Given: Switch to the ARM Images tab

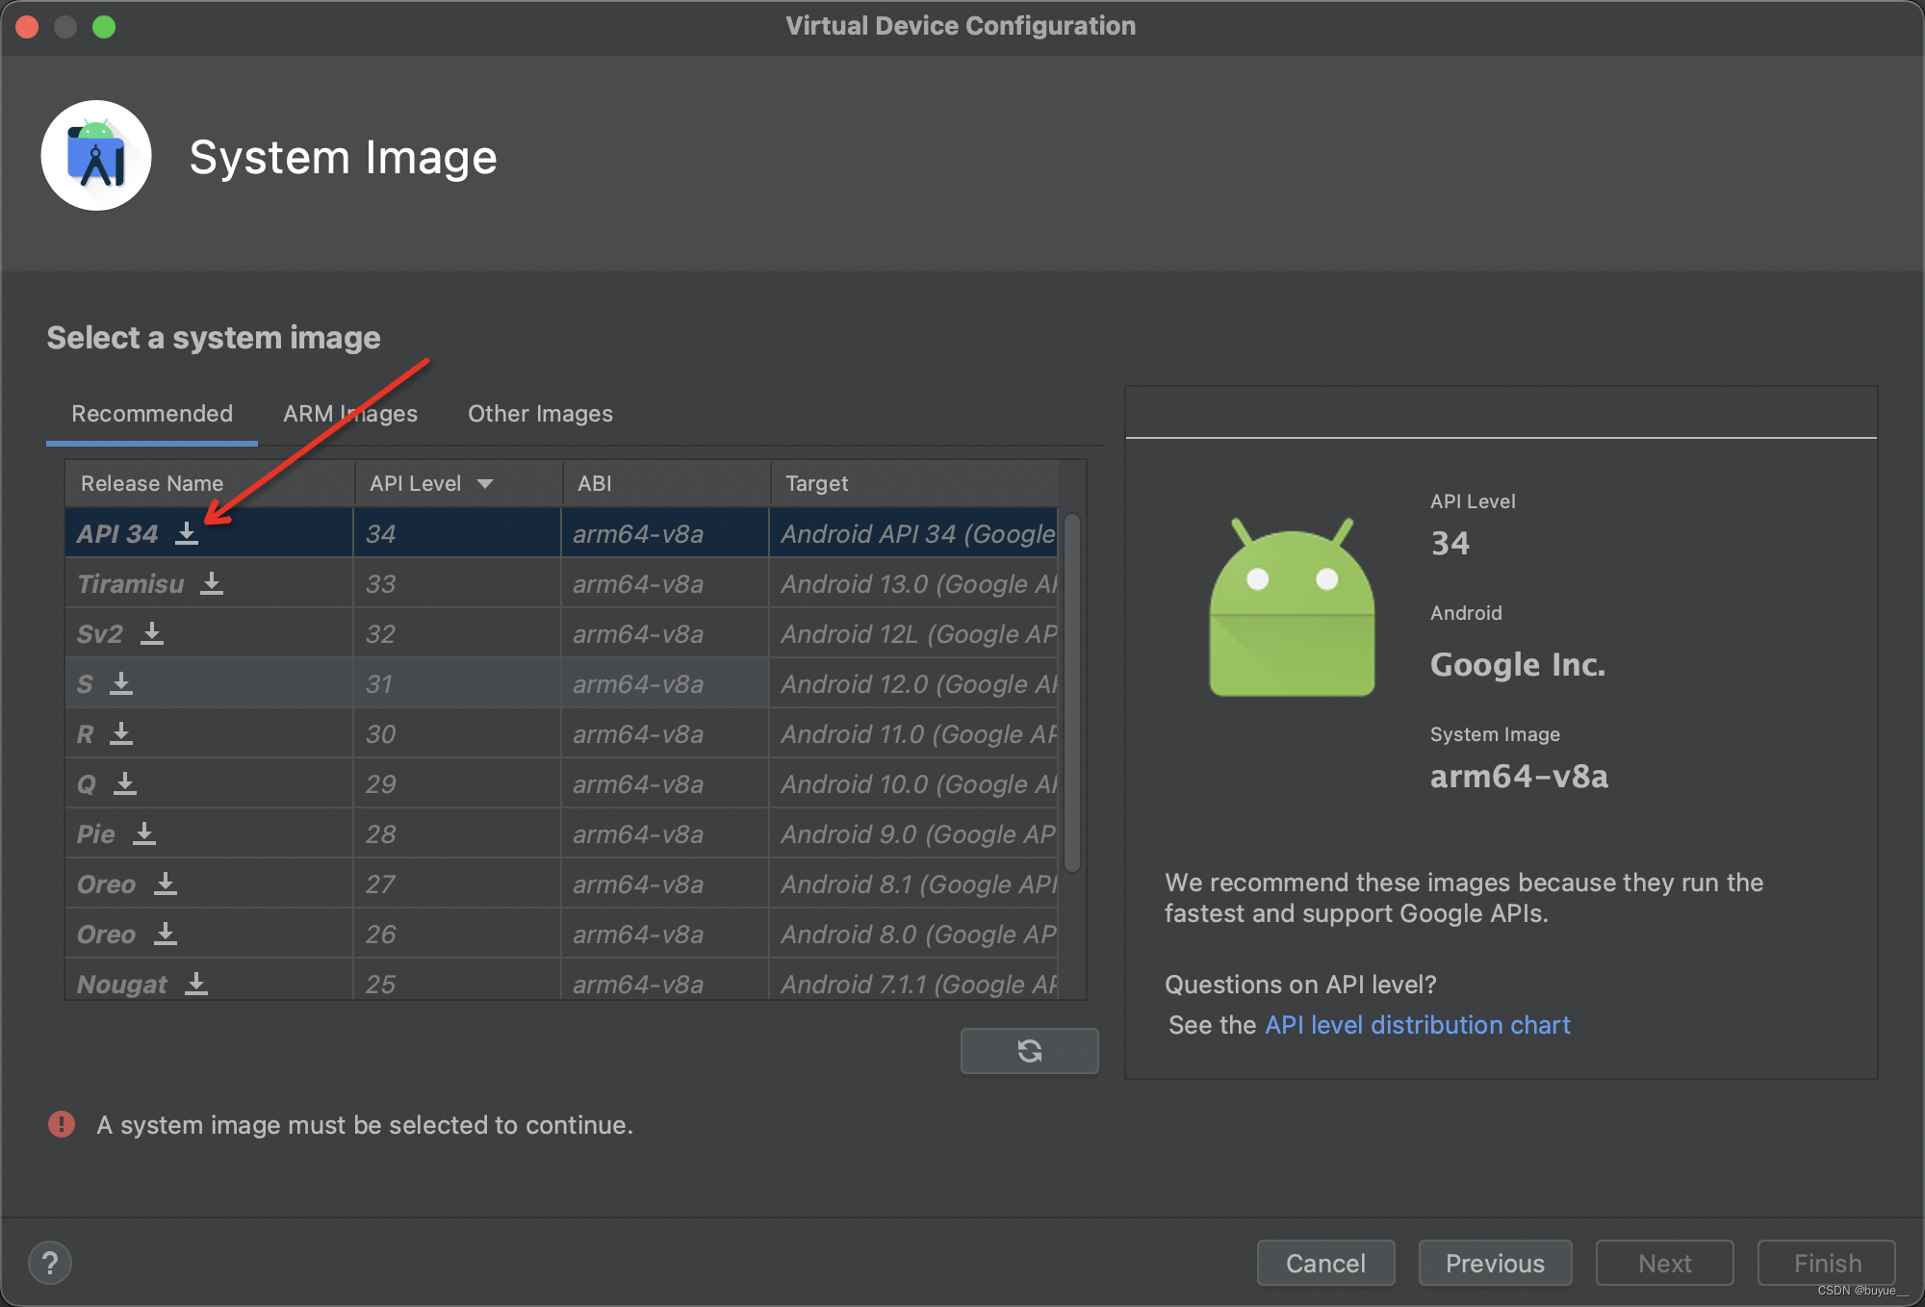Looking at the screenshot, I should tap(350, 414).
